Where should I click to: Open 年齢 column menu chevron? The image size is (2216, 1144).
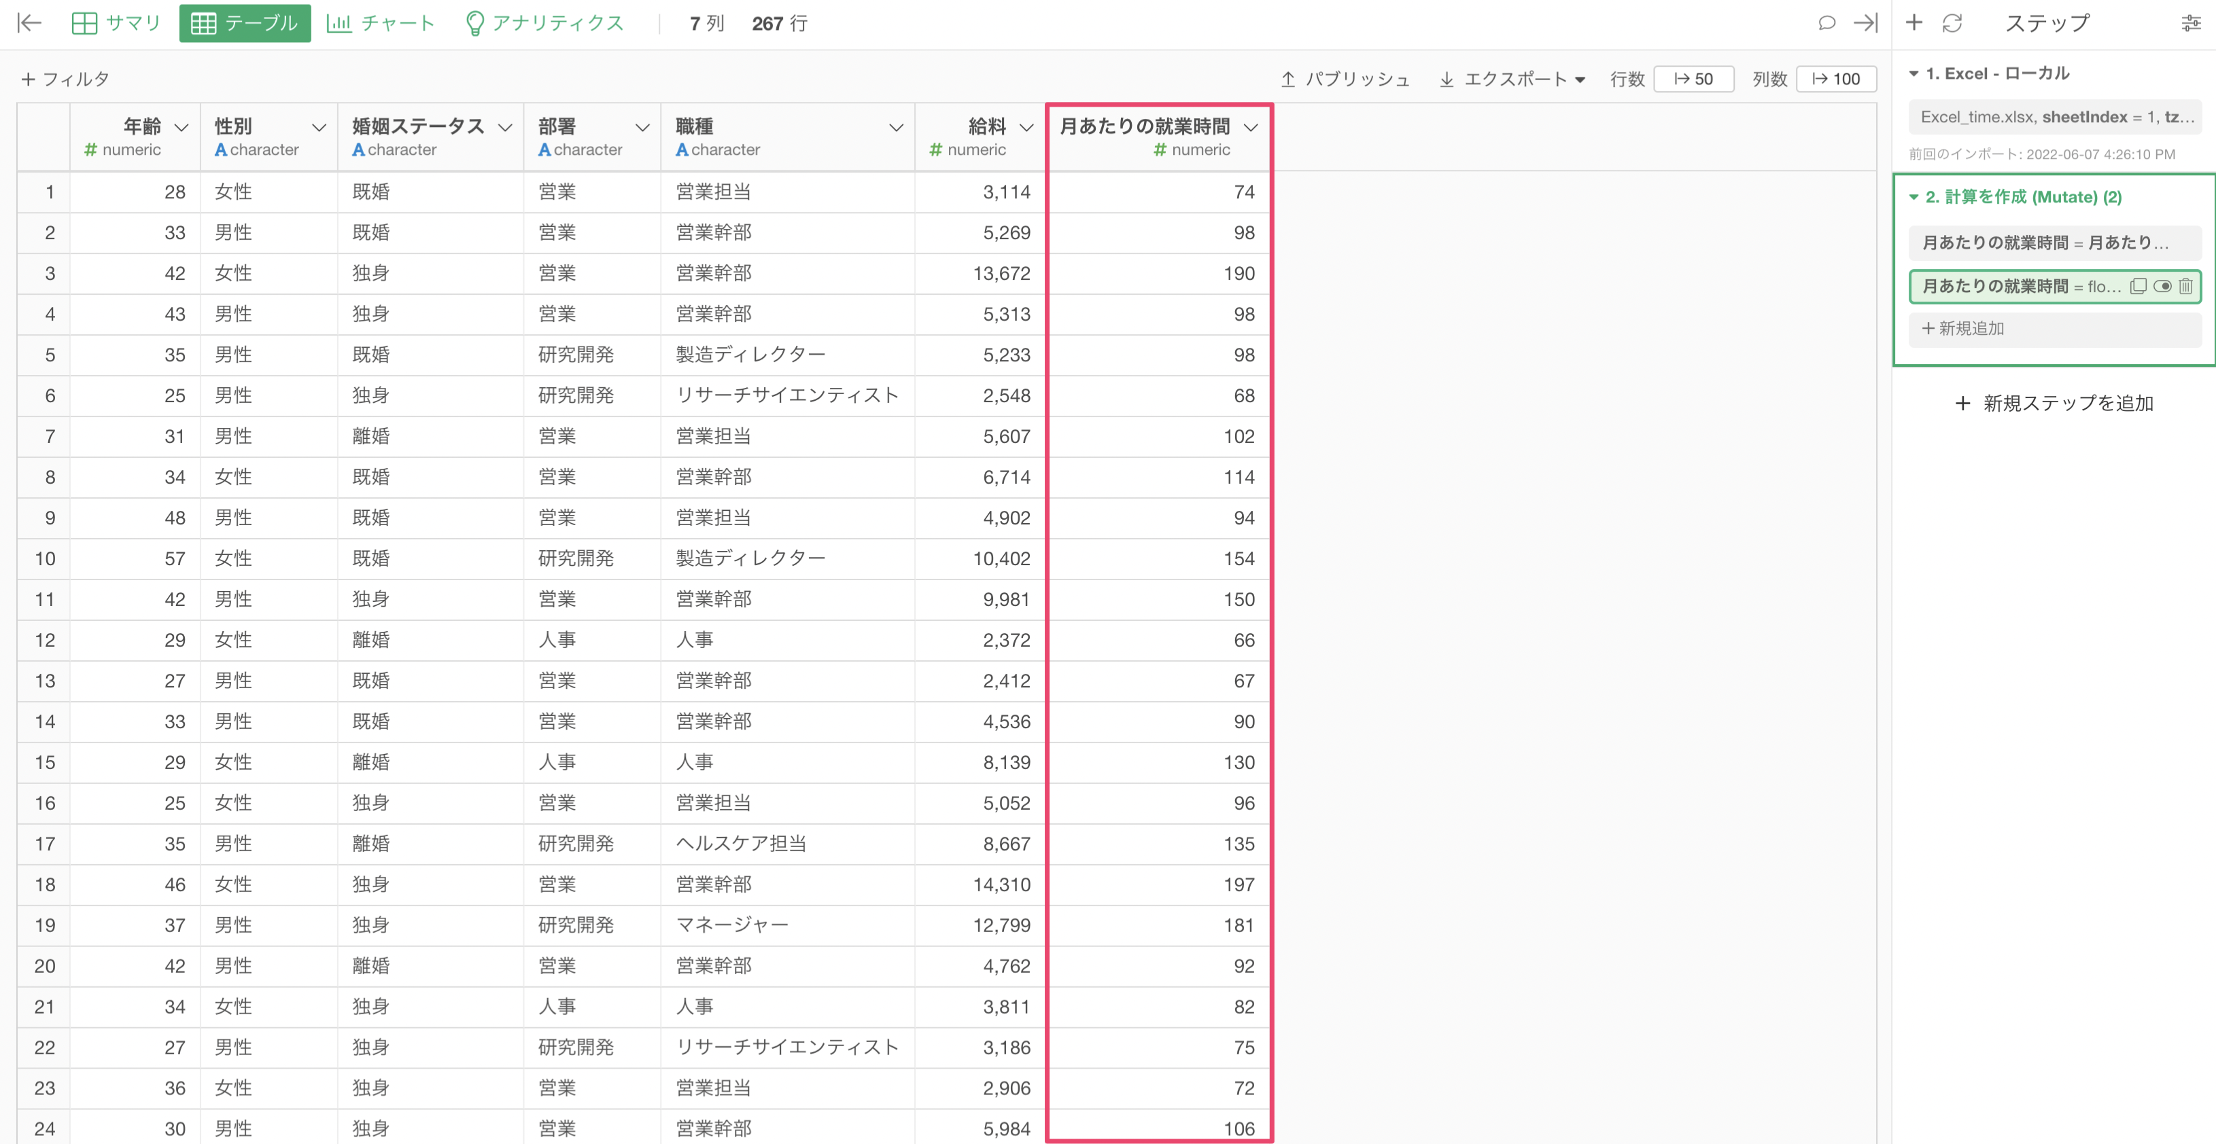181,127
